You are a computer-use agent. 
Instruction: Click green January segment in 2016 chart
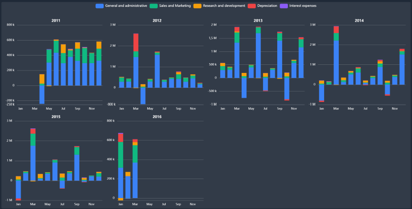point(121,155)
